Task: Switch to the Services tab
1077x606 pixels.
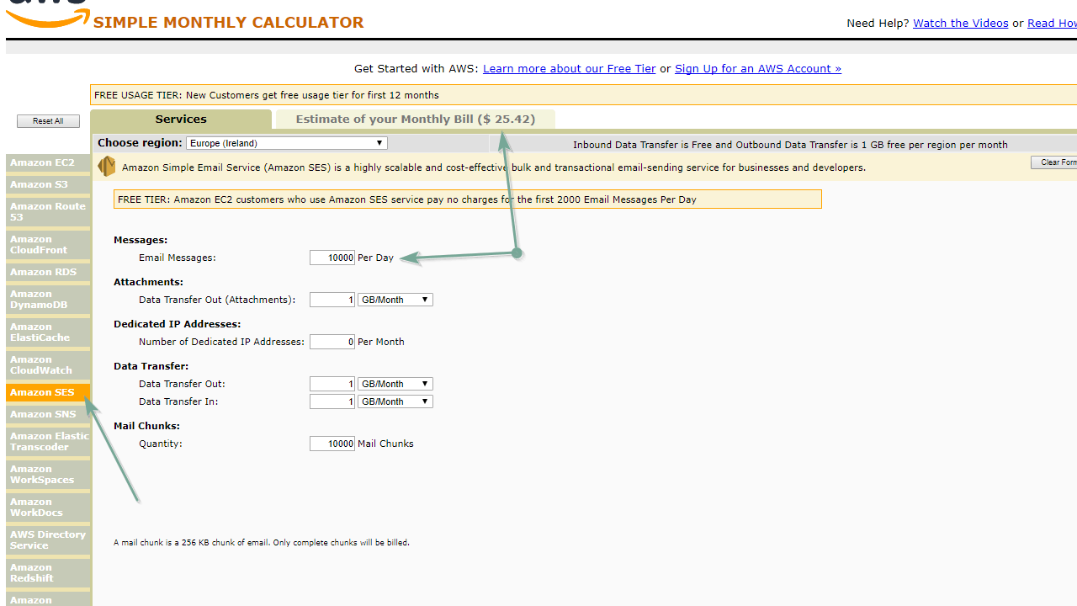Action: (181, 120)
